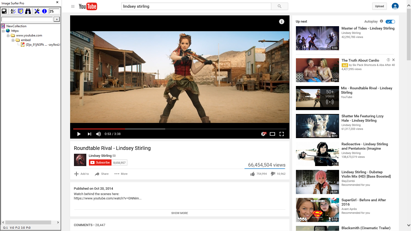The width and height of the screenshot is (411, 231).
Task: Collapse the www.youtube.com tree node
Action: [x=8, y=35]
